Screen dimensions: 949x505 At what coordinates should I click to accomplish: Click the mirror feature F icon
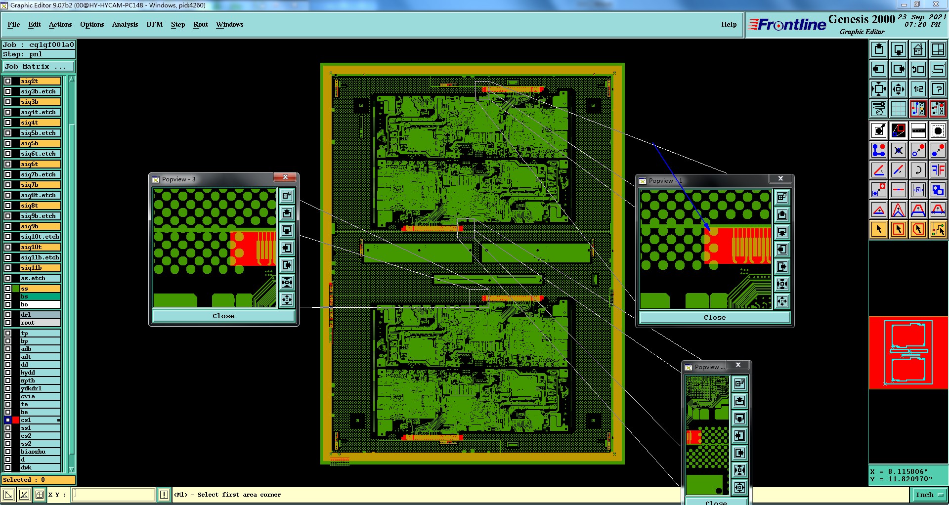click(x=938, y=170)
